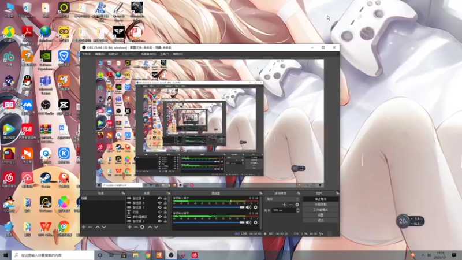Open the File menu in OBS
This screenshot has height=260, width=462.
tap(87, 54)
